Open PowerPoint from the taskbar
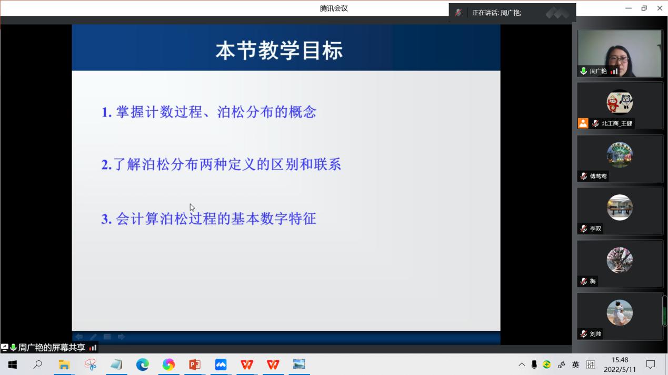 [195, 364]
